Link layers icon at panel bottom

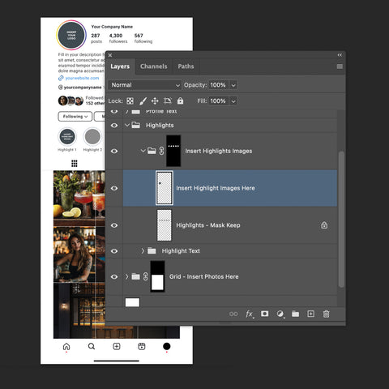(x=233, y=314)
